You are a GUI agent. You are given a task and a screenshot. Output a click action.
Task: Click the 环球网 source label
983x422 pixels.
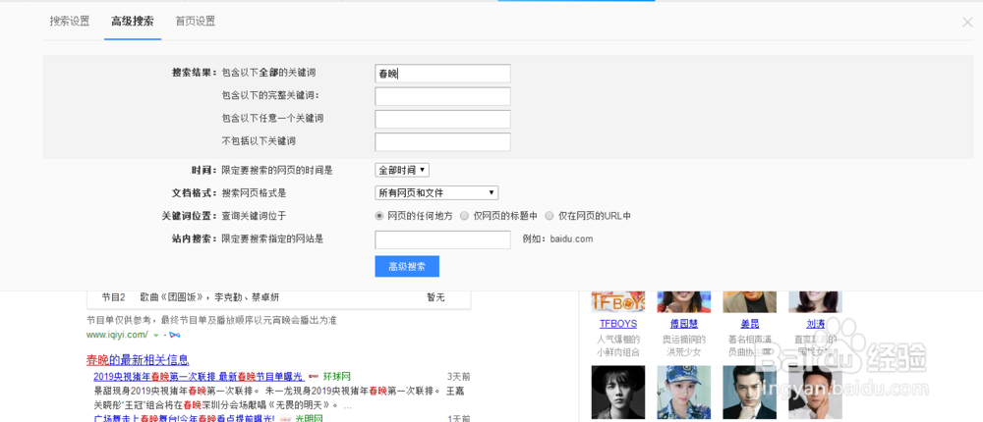tap(336, 377)
